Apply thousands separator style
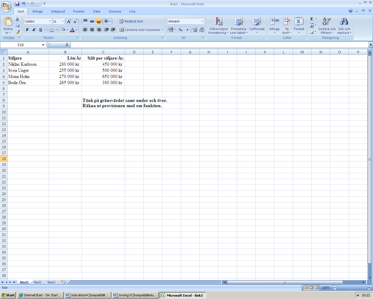The width and height of the screenshot is (373, 299). [x=187, y=30]
